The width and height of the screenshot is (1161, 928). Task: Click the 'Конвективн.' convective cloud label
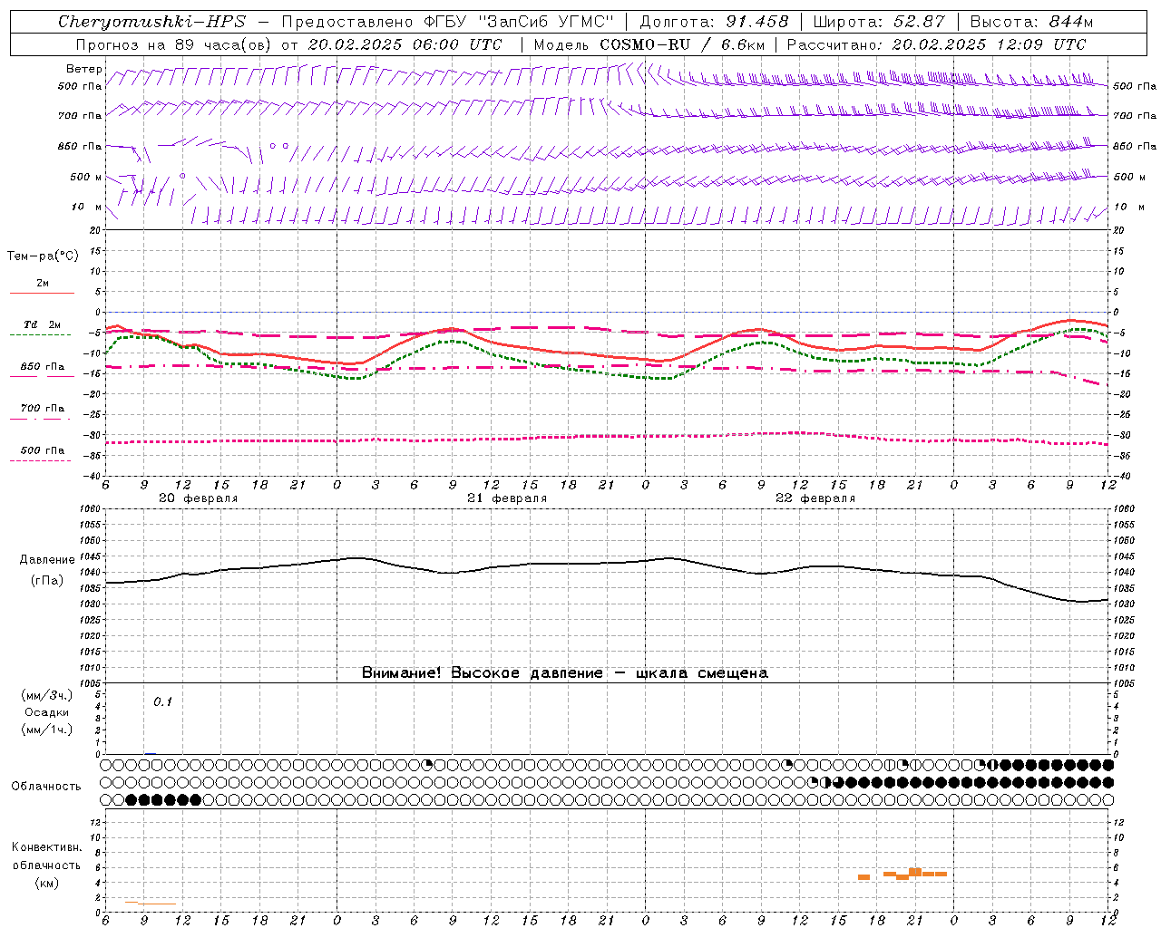pyautogui.click(x=46, y=846)
